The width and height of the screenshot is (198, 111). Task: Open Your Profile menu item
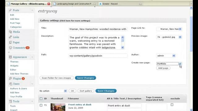tap(16, 97)
